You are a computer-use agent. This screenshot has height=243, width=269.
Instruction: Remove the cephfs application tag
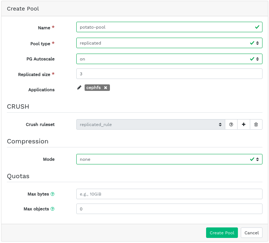[106, 88]
